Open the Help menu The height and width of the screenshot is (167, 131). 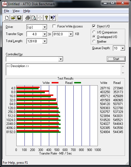pos(27,11)
